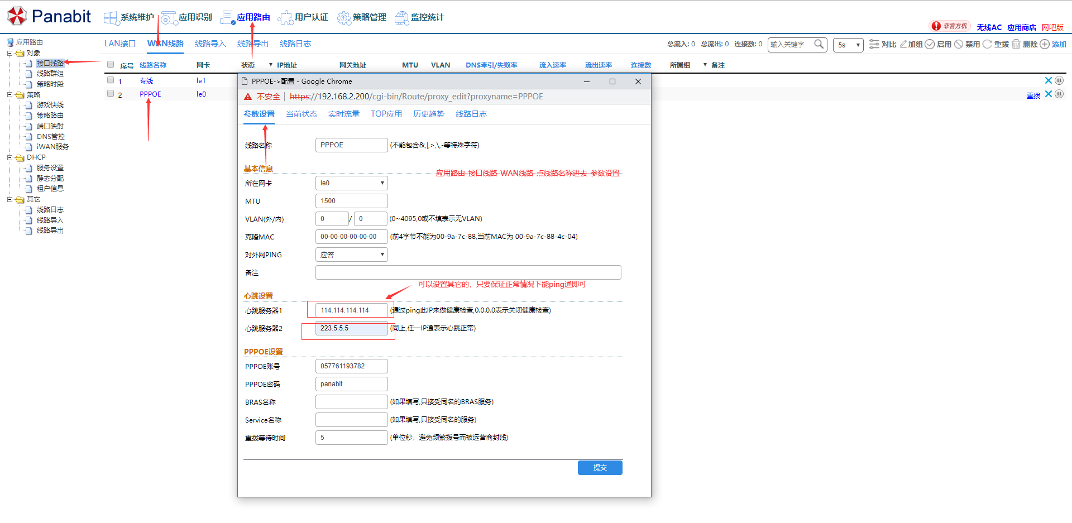Select 线路群组 in the sidebar tree
The image size is (1072, 523).
50,74
